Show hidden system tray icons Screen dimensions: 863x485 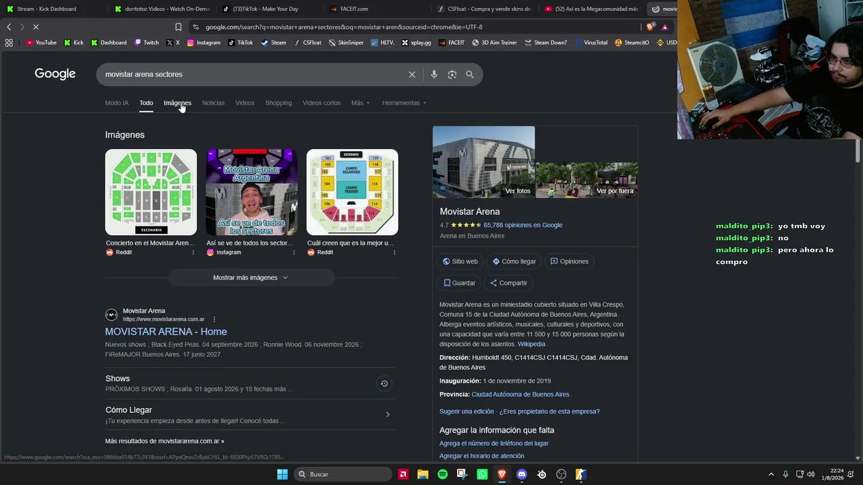(x=771, y=474)
